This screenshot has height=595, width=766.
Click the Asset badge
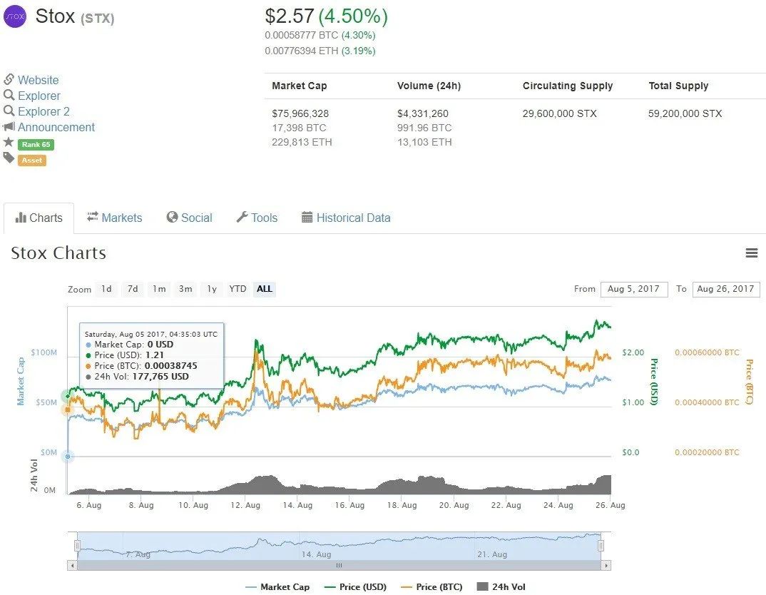coord(32,161)
